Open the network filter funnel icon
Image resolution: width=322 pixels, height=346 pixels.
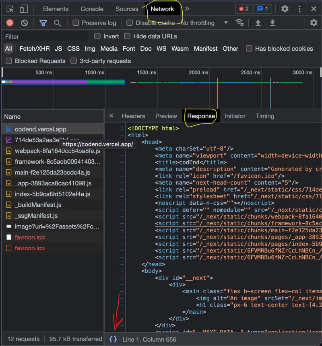43,23
